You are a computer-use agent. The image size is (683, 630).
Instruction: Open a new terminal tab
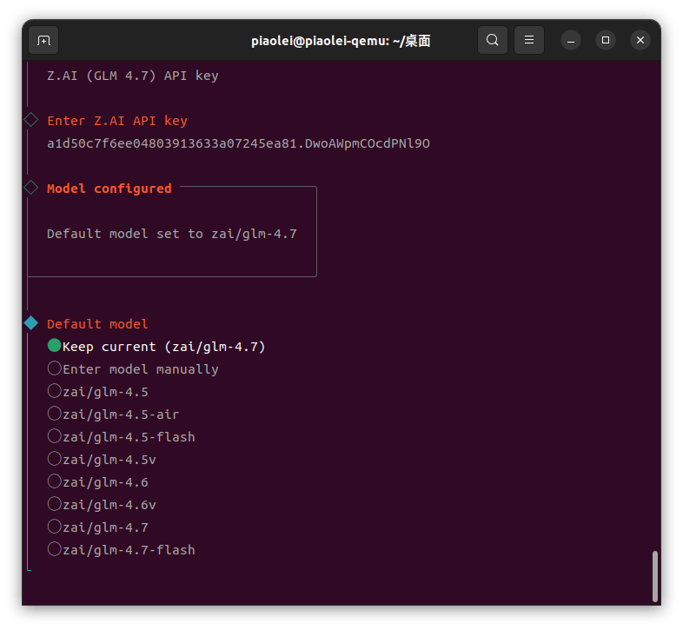43,41
